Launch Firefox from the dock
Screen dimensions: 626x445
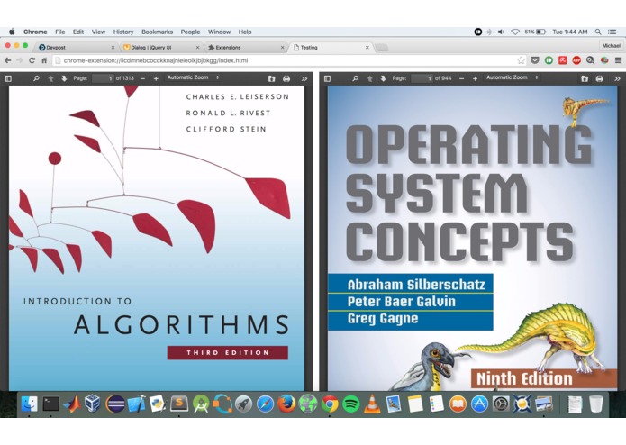coord(286,404)
